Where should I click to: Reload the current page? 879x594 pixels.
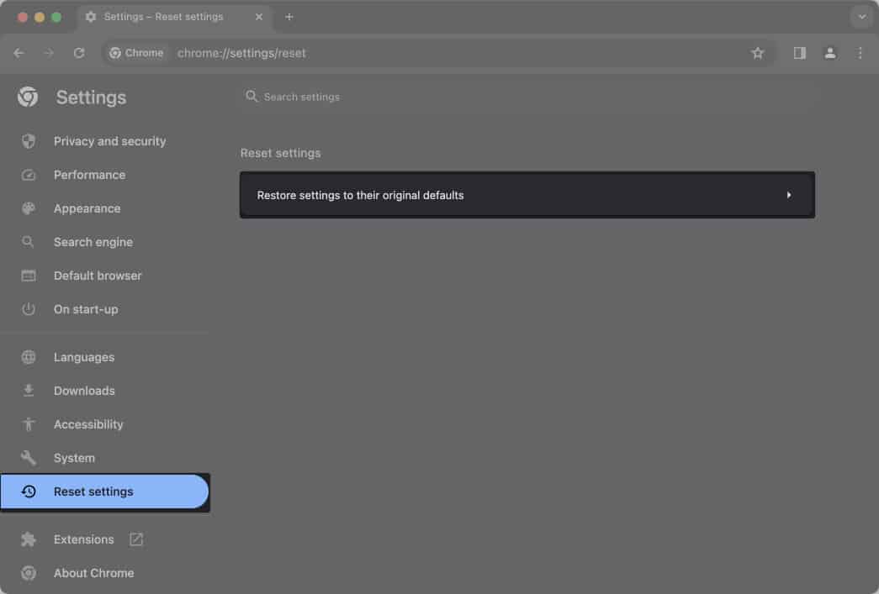[79, 53]
